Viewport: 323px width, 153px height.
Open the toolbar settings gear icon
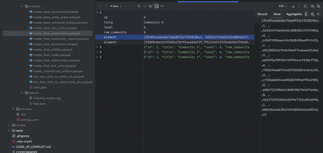click(318, 6)
